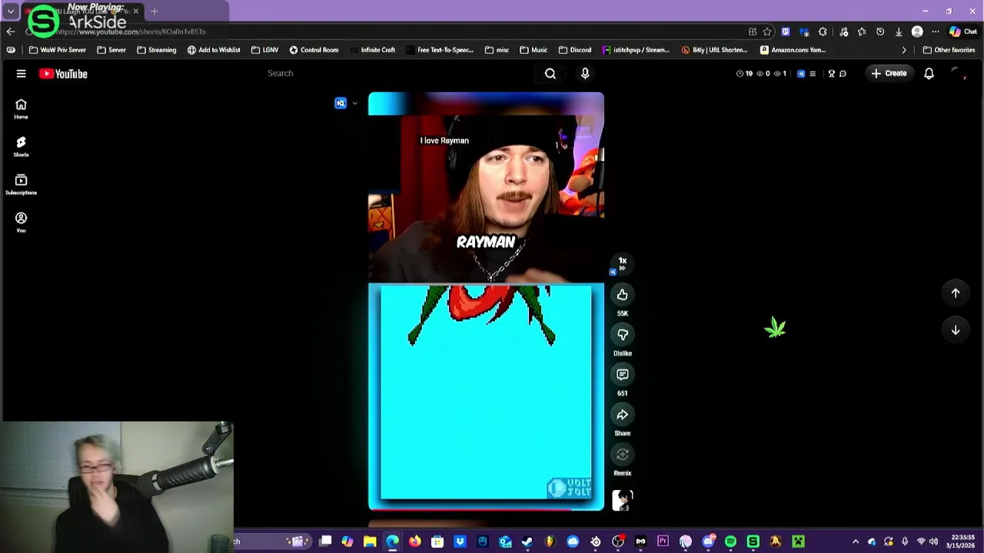Open the Infinite Craft bookmark
Image resolution: width=984 pixels, height=553 pixels.
click(x=372, y=50)
